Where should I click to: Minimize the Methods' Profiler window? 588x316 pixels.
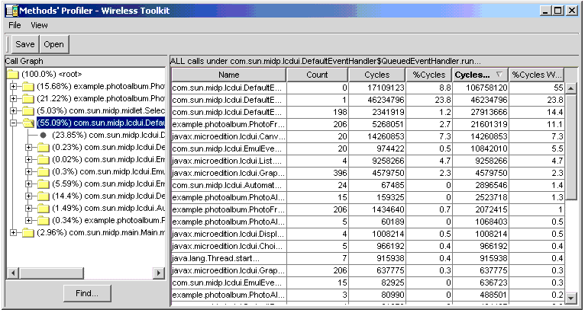tap(545, 11)
